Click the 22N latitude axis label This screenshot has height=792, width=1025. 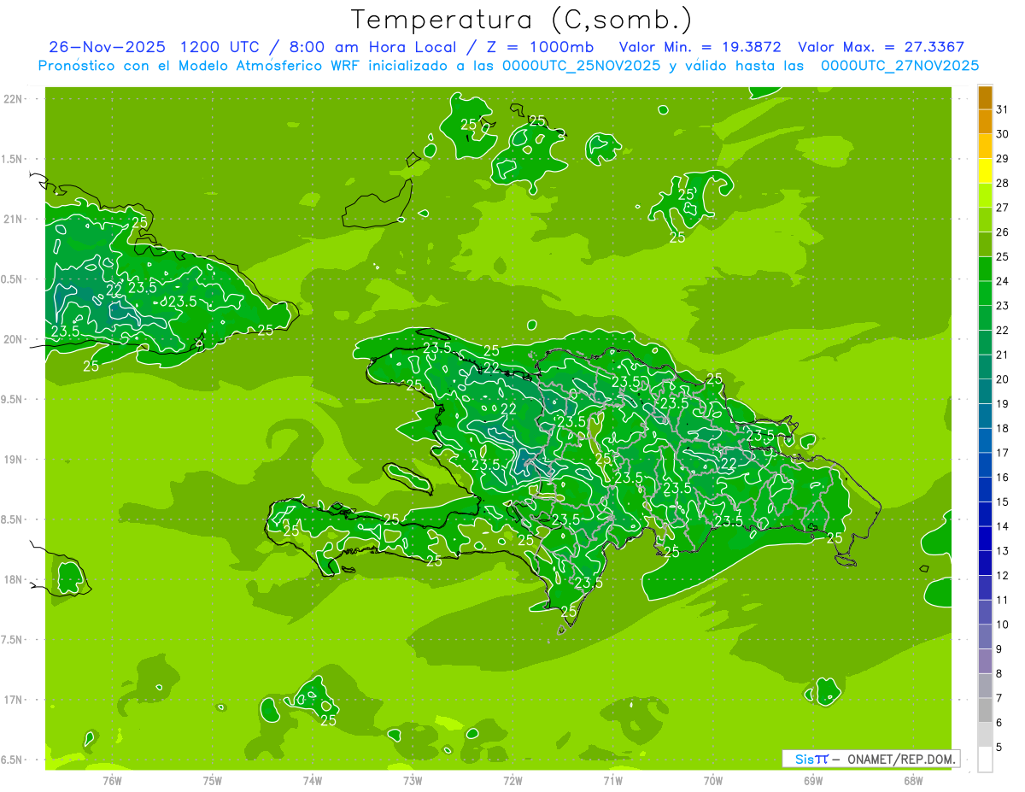(14, 99)
